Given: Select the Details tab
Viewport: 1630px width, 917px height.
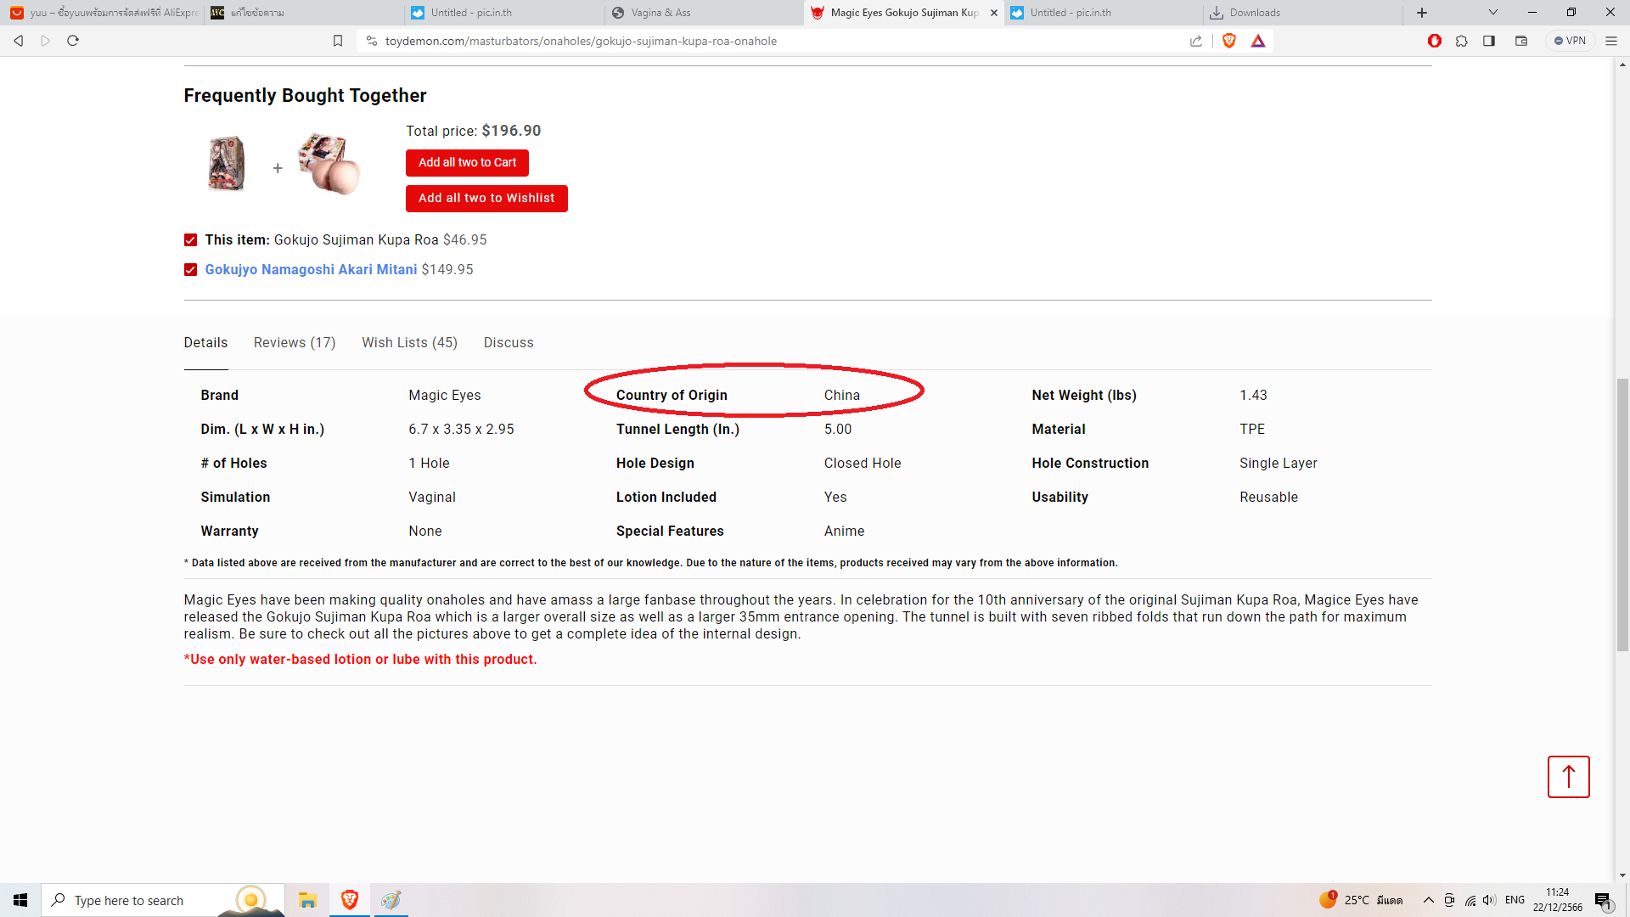Looking at the screenshot, I should coord(205,342).
